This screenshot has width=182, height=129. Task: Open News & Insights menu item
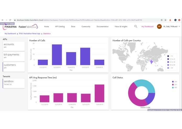pos(121,26)
